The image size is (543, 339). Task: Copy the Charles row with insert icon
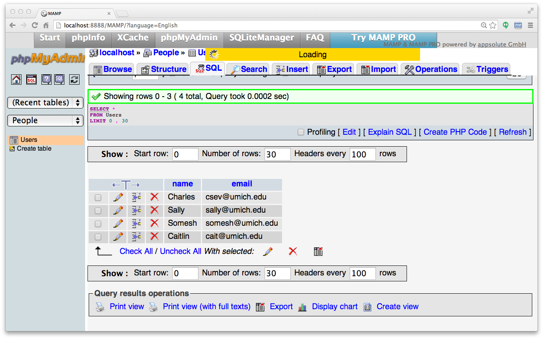(x=136, y=197)
